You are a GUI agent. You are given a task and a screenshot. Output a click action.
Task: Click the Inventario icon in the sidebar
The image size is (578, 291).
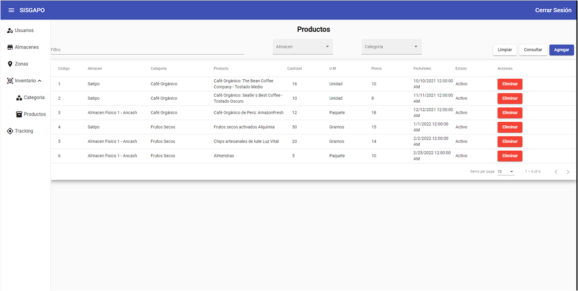tap(10, 81)
